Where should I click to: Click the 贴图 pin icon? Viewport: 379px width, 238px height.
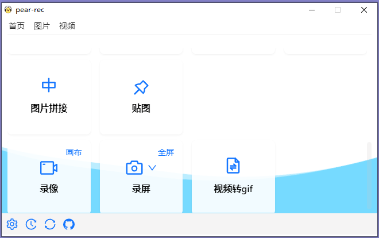pos(141,87)
